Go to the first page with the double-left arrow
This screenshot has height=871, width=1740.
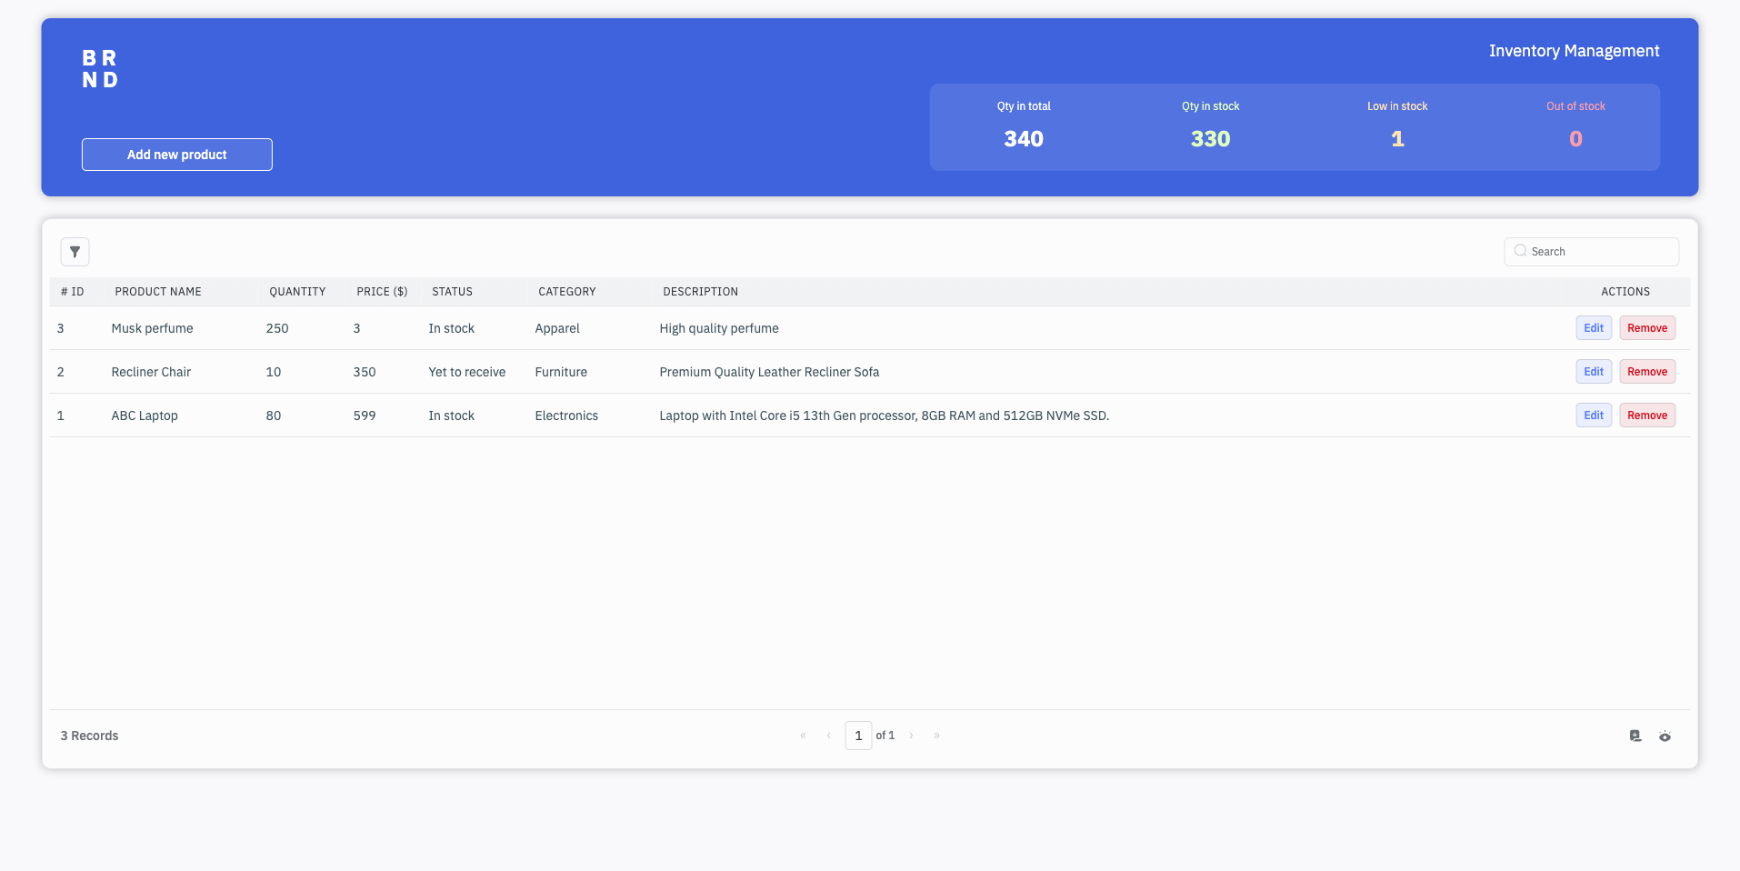[x=803, y=736]
